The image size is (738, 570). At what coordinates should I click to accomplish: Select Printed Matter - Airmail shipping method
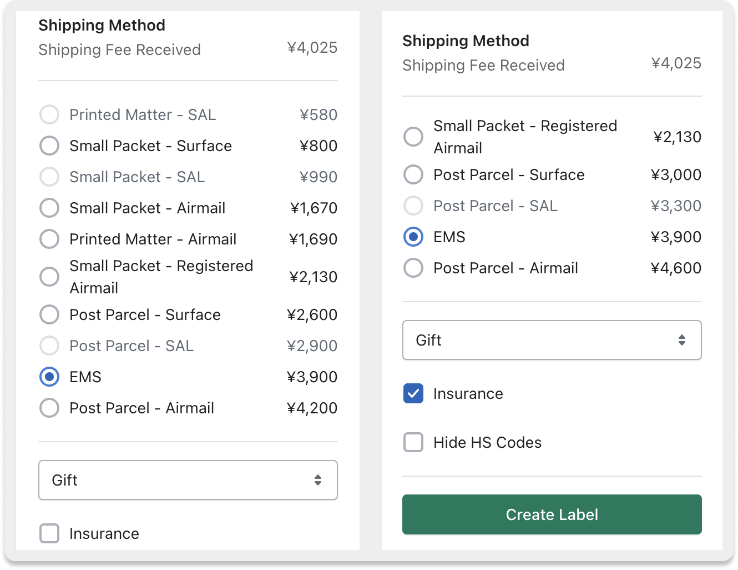click(x=49, y=239)
